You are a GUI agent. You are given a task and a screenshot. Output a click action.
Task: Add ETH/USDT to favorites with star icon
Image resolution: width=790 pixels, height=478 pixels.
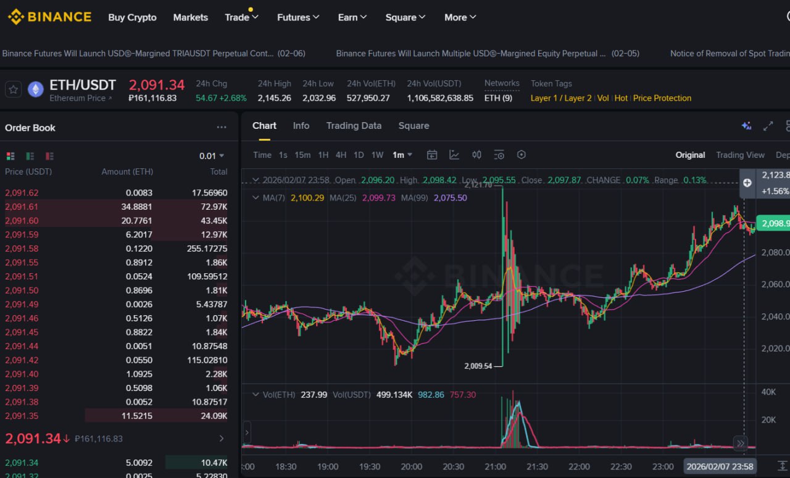coord(14,89)
